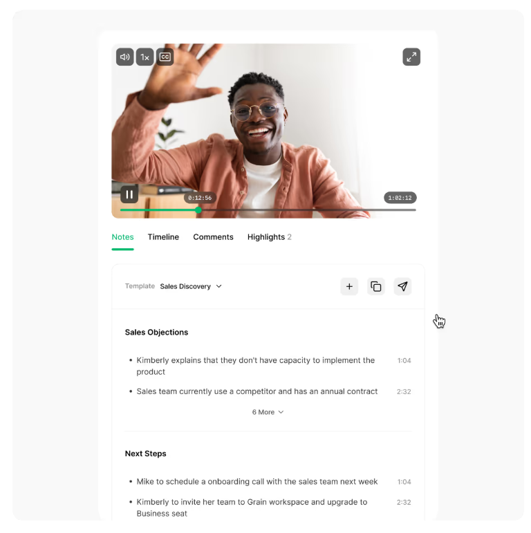Select the Notes tab
Image resolution: width=531 pixels, height=533 pixels.
pyautogui.click(x=122, y=237)
